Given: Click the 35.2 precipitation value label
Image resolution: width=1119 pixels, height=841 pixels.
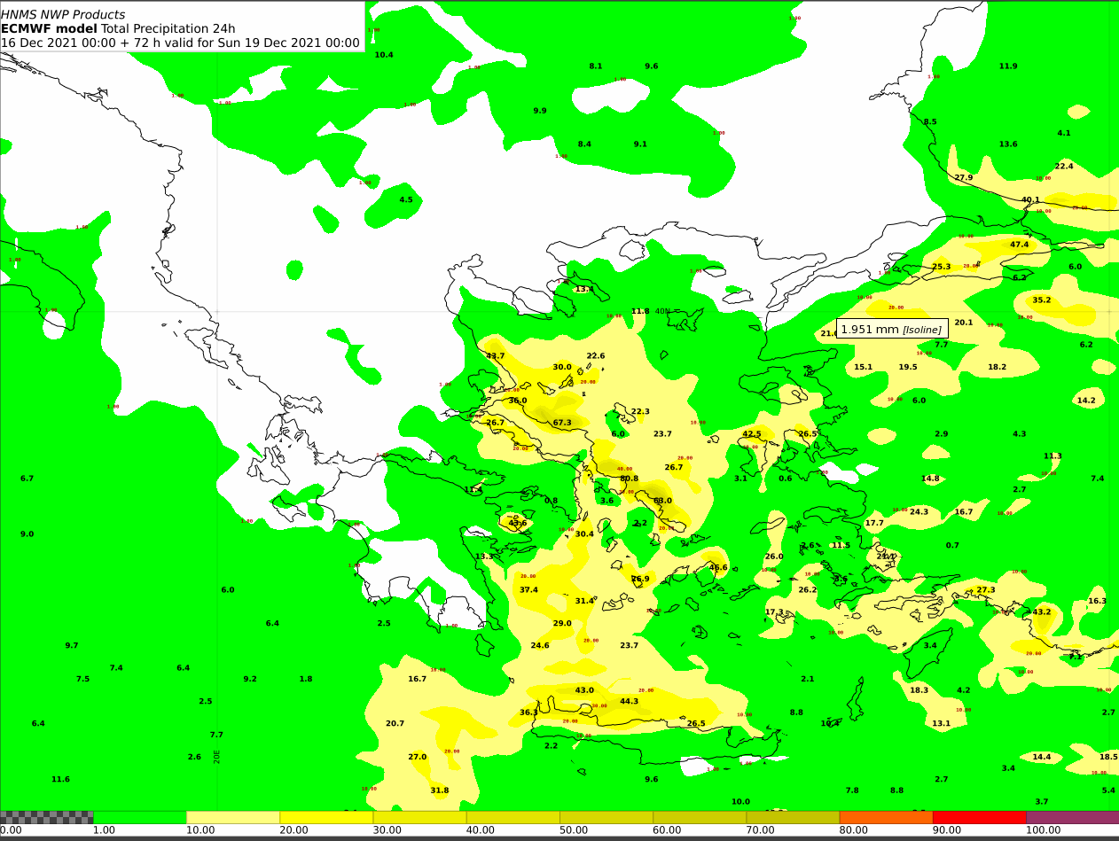Looking at the screenshot, I should click(1042, 300).
